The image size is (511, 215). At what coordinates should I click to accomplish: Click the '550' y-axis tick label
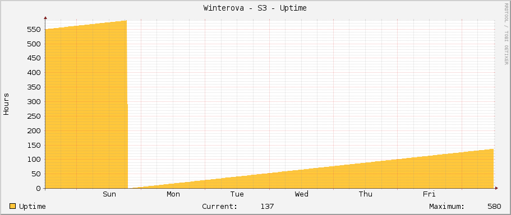(x=34, y=30)
